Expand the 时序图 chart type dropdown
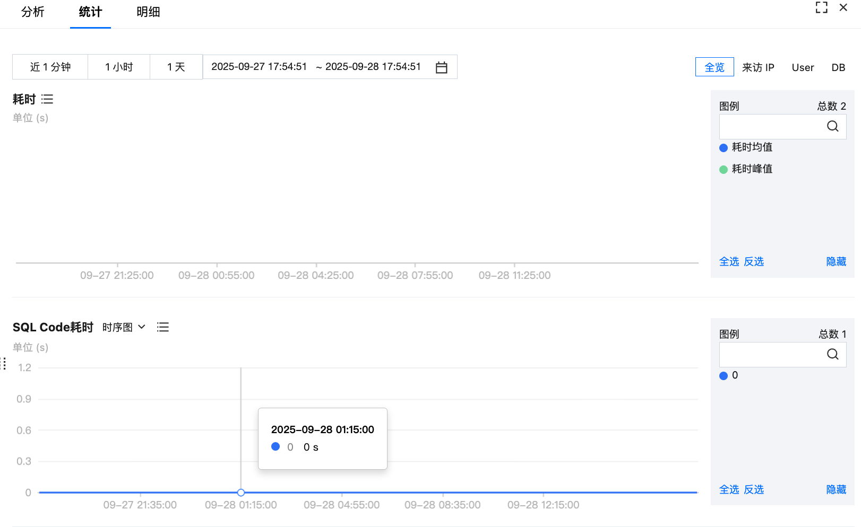Viewport: 861px width, 527px height. (x=124, y=327)
